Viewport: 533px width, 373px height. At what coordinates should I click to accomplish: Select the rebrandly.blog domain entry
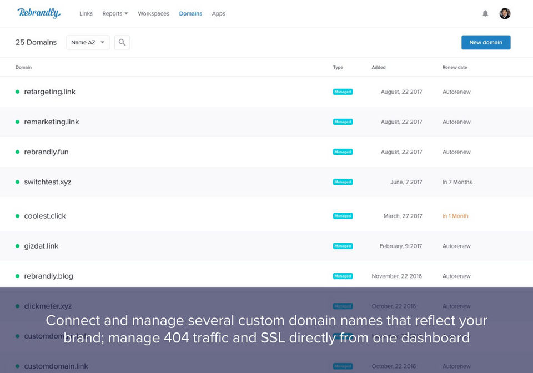(x=49, y=276)
